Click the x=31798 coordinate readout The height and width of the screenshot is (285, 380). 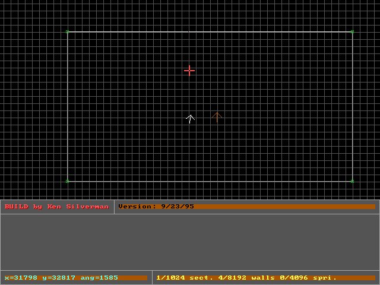(x=21, y=277)
